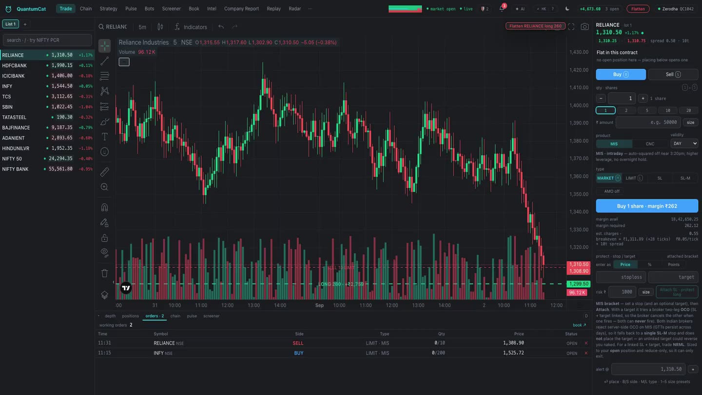Open the Indicators dialog
702x395 pixels.
pyautogui.click(x=191, y=27)
